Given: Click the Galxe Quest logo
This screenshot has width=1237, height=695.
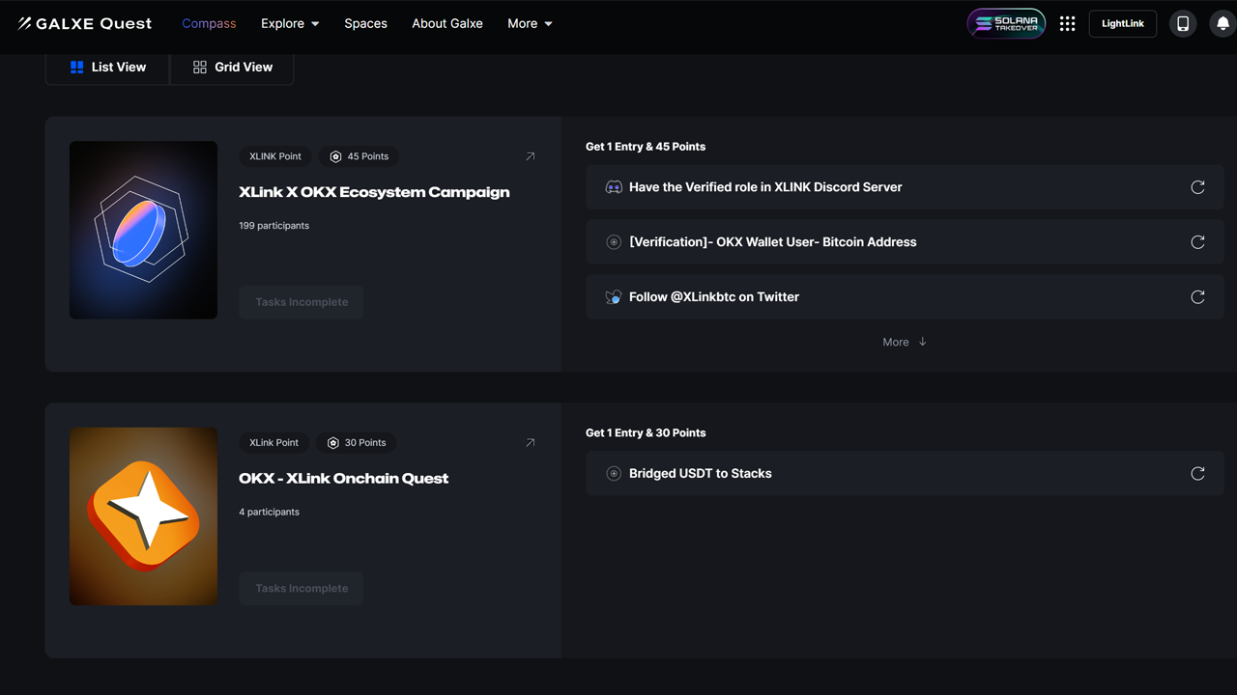Looking at the screenshot, I should 84,23.
